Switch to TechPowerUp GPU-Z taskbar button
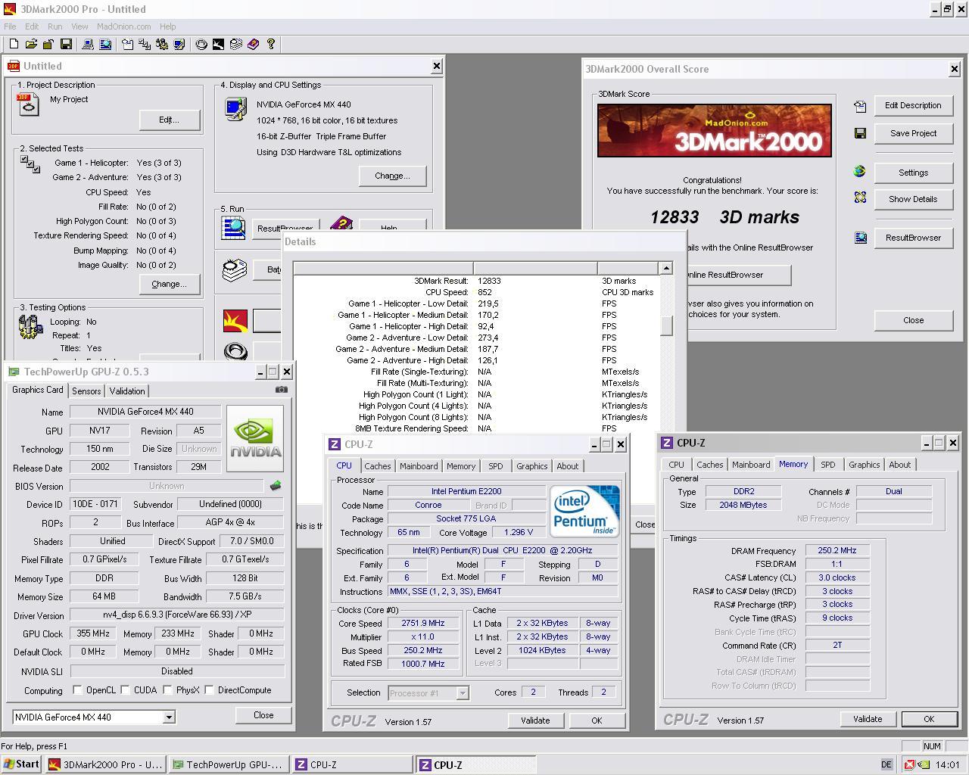The height and width of the screenshot is (775, 969). [228, 764]
